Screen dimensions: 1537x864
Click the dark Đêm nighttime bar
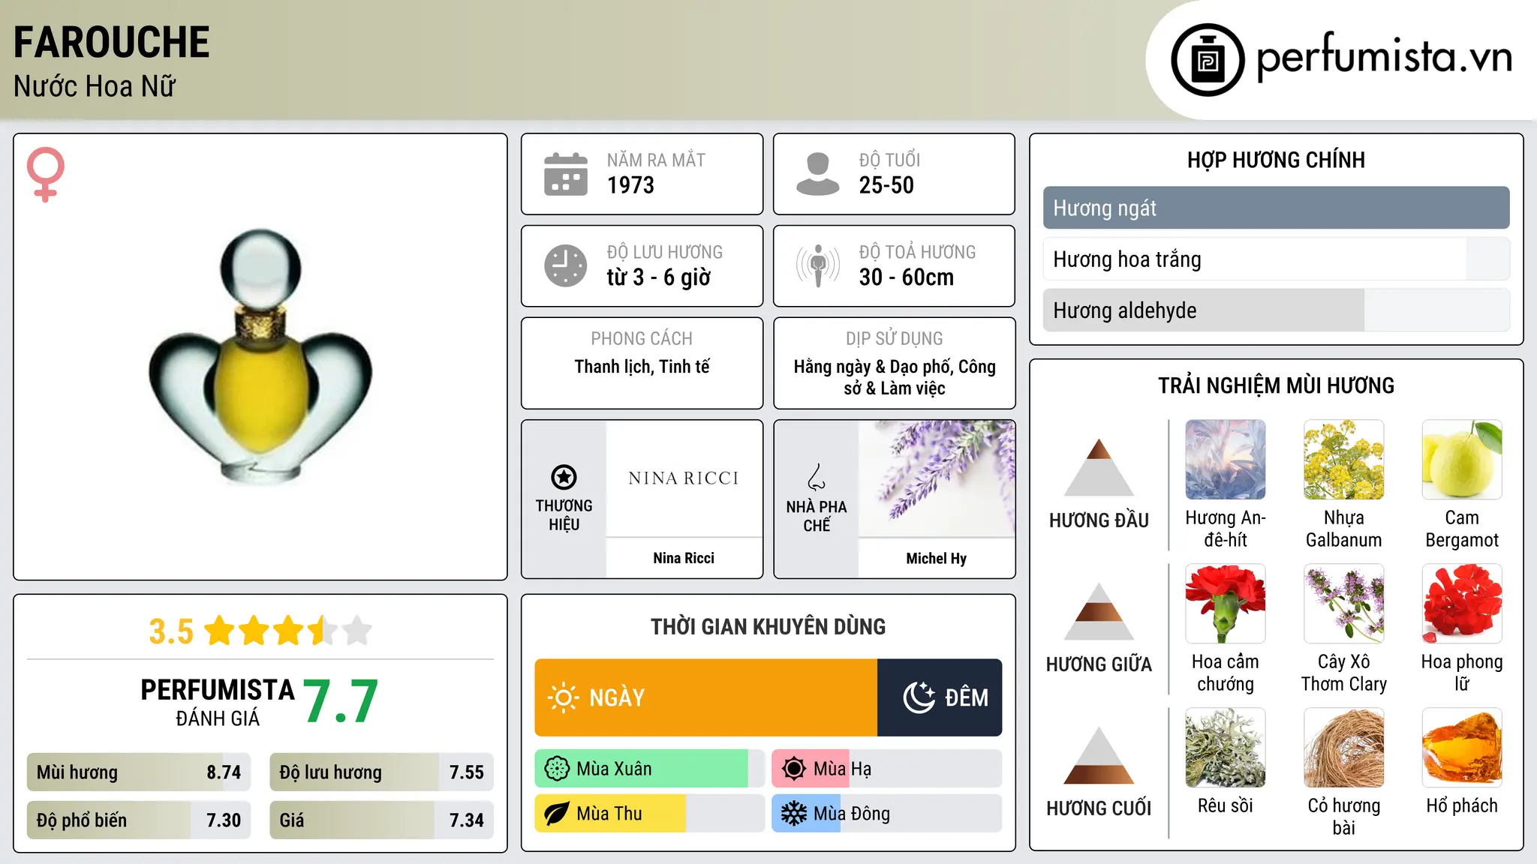point(940,697)
